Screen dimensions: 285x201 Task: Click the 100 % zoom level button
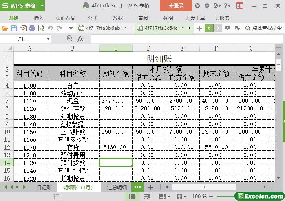coord(199,197)
